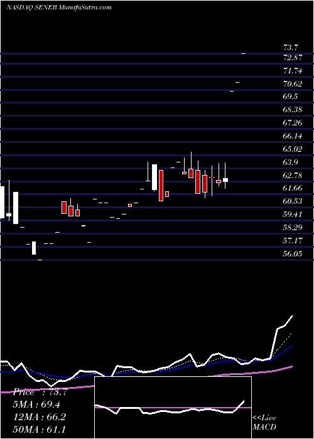Viewport: 314px width, 439px height.
Task: Click the 65.02 price axis label
Action: pyautogui.click(x=293, y=149)
